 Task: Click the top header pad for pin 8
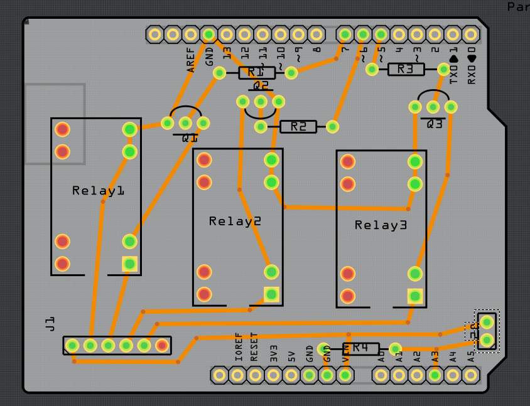click(316, 35)
